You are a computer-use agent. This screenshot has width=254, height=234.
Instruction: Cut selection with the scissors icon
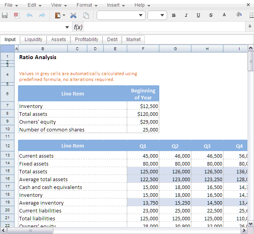tap(73, 15)
